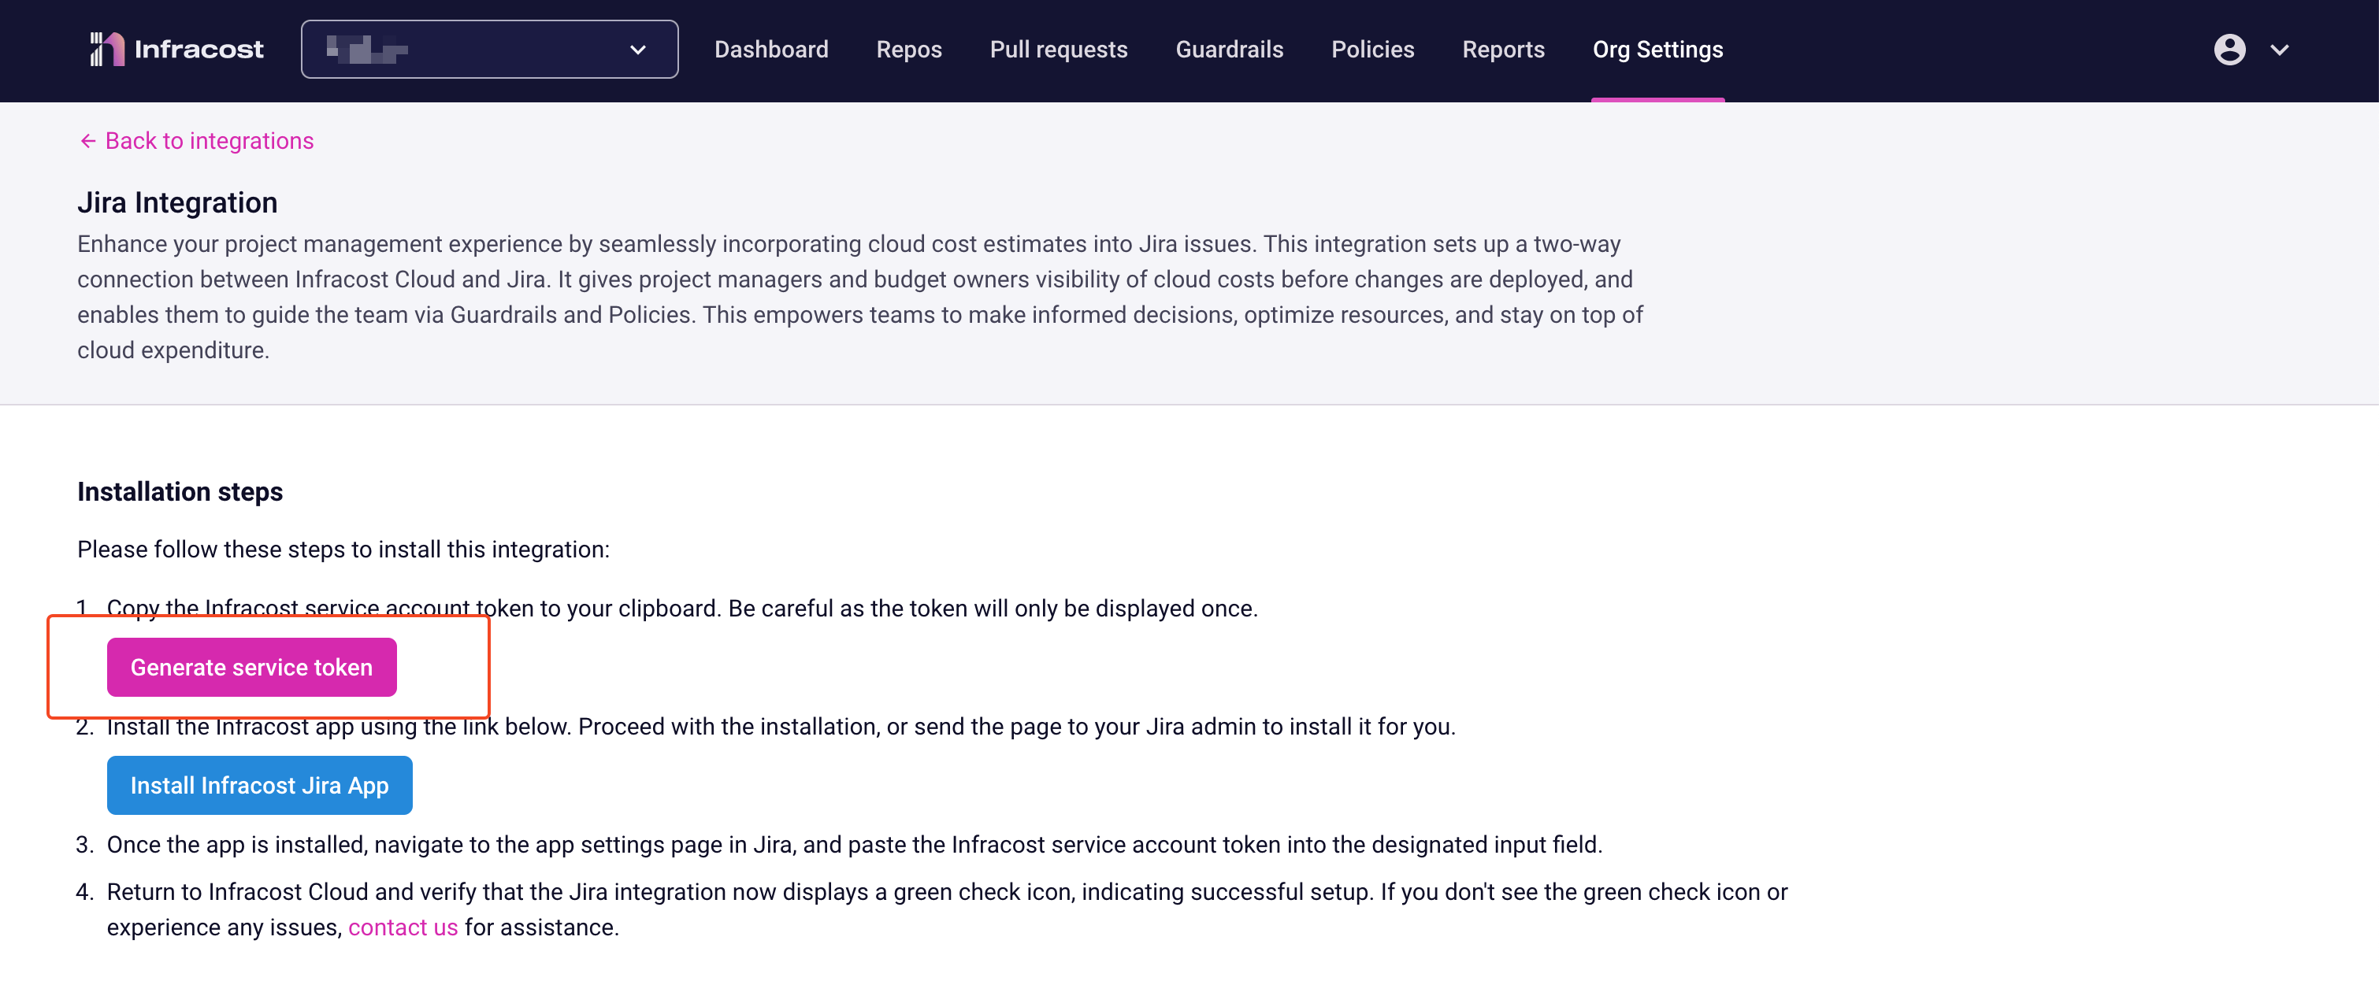Open the contact us link
Image resolution: width=2379 pixels, height=981 pixels.
pos(403,927)
